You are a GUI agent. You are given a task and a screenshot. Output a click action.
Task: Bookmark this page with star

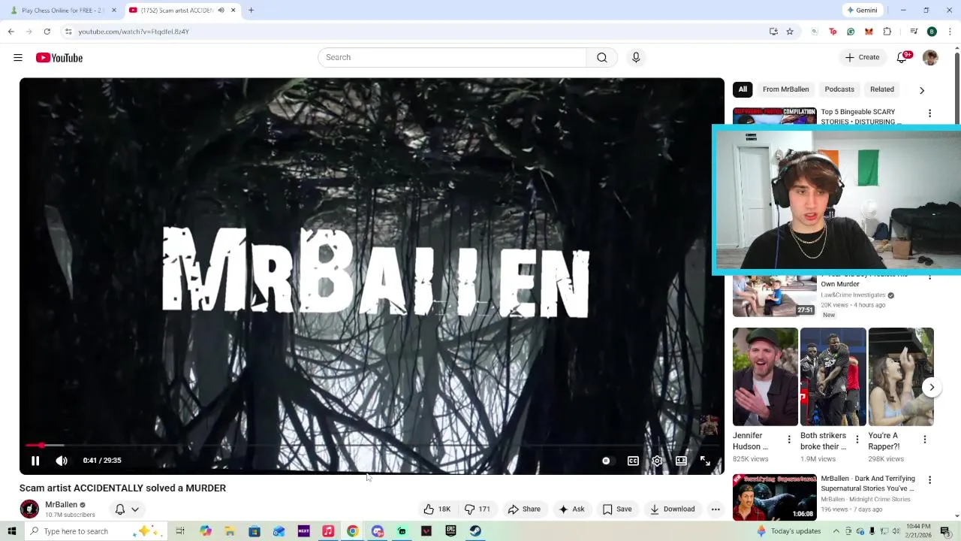point(790,32)
